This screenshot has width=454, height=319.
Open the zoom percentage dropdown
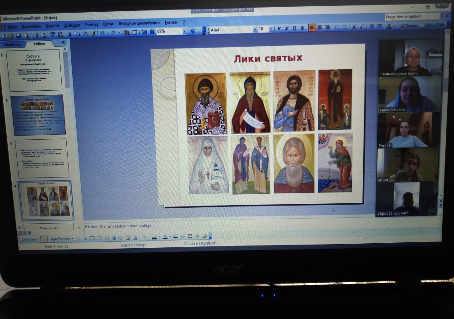click(x=184, y=31)
